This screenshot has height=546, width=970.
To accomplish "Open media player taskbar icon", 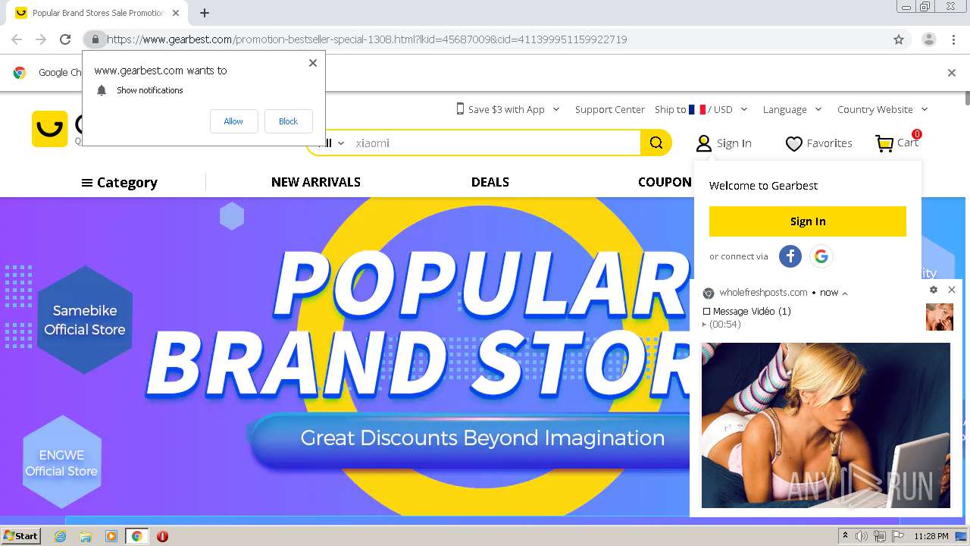I will 111,536.
